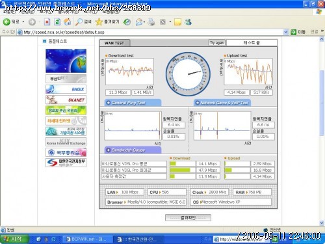This screenshot has height=244, width=325.
Task: Click the vertical scrollbar up arrow
Action: click(322, 39)
